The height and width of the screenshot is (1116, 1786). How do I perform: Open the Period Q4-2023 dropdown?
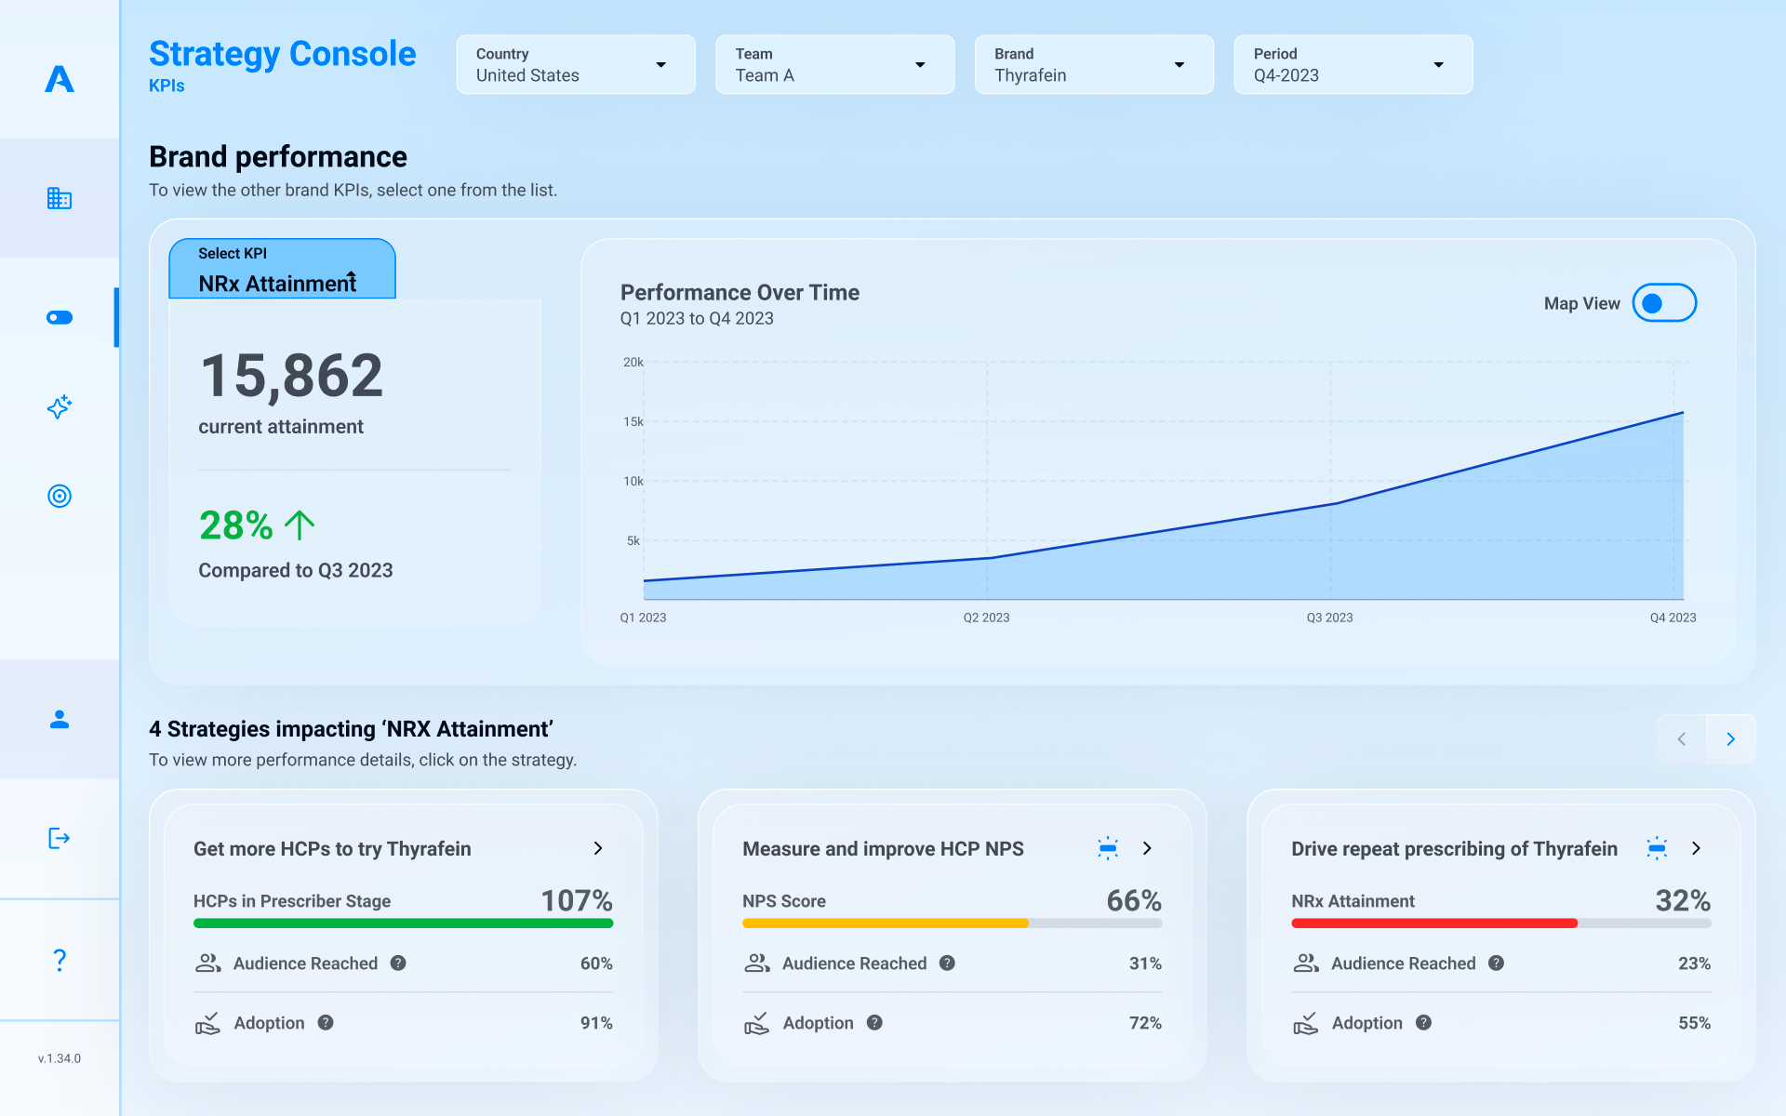1353,65
